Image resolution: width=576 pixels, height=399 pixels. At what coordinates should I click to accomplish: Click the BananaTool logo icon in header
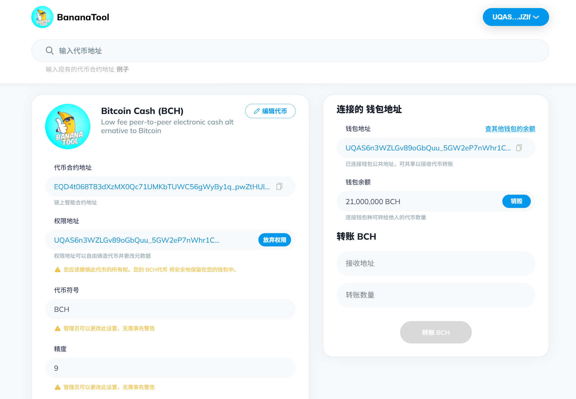42,17
